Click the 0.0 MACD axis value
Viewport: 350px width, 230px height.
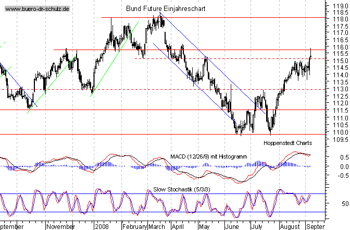click(344, 167)
